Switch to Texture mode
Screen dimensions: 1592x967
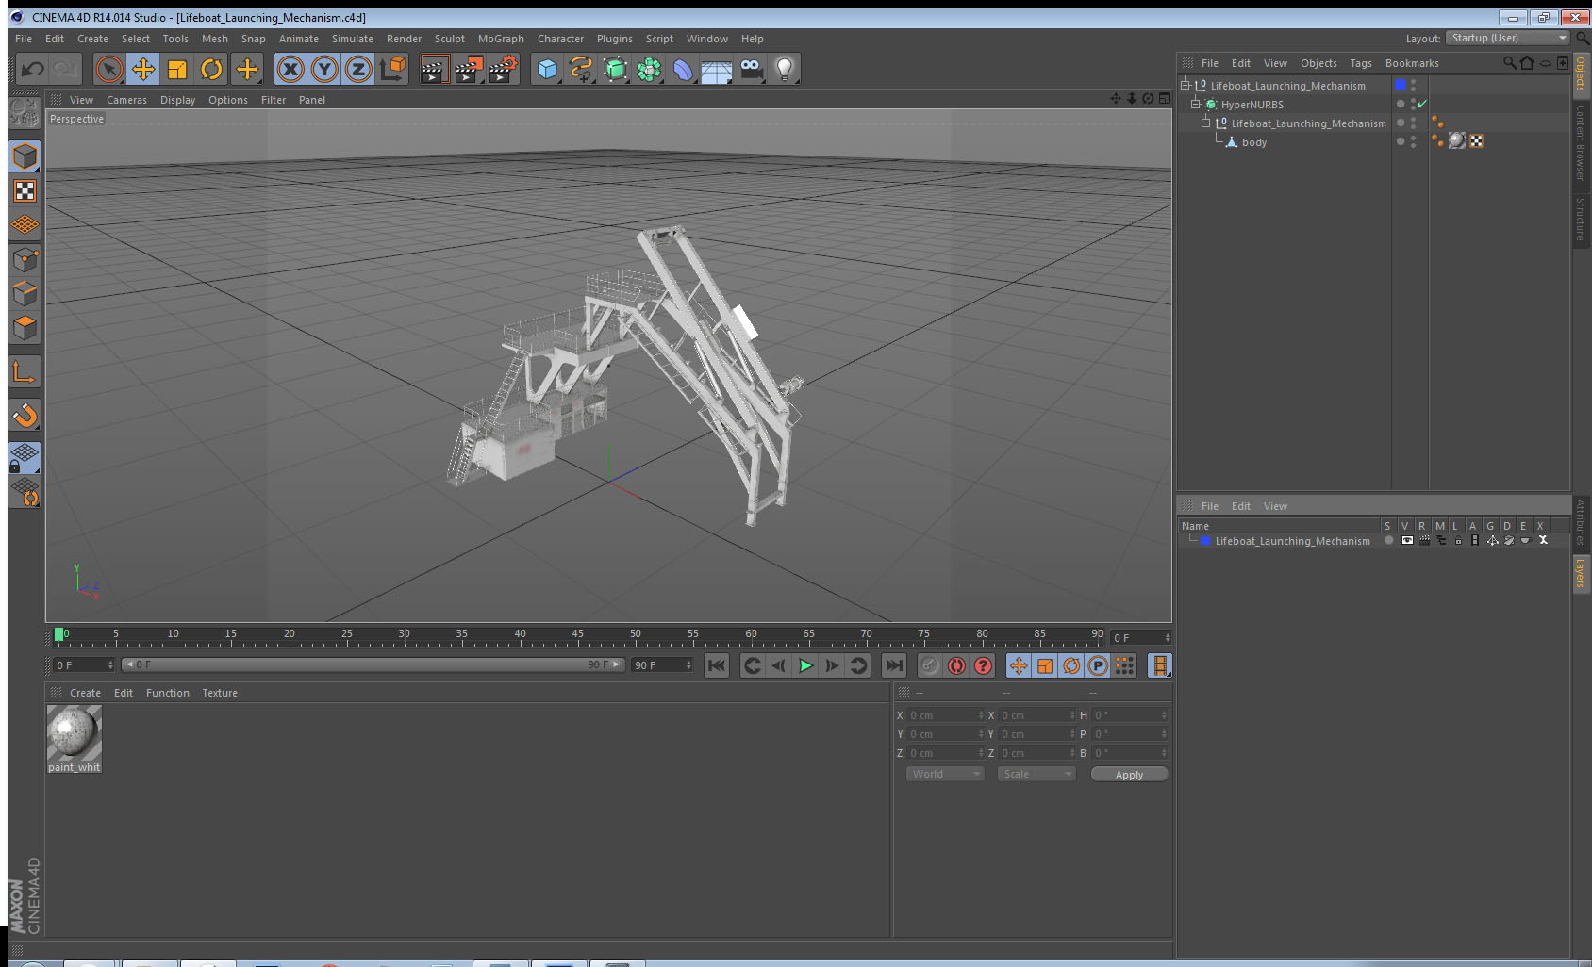pos(25,191)
